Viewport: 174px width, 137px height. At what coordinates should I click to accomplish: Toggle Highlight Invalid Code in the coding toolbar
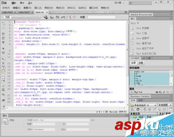pos(3,63)
